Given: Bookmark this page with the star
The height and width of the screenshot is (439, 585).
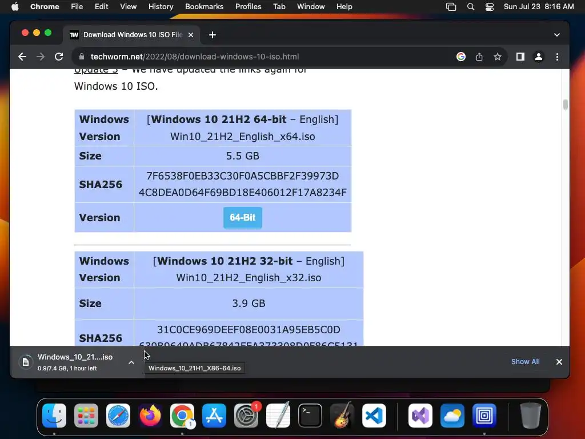Looking at the screenshot, I should coord(498,57).
